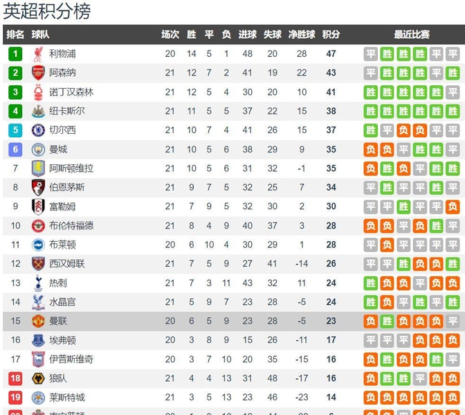Click the Tottenham cockerel crest icon

click(x=38, y=283)
